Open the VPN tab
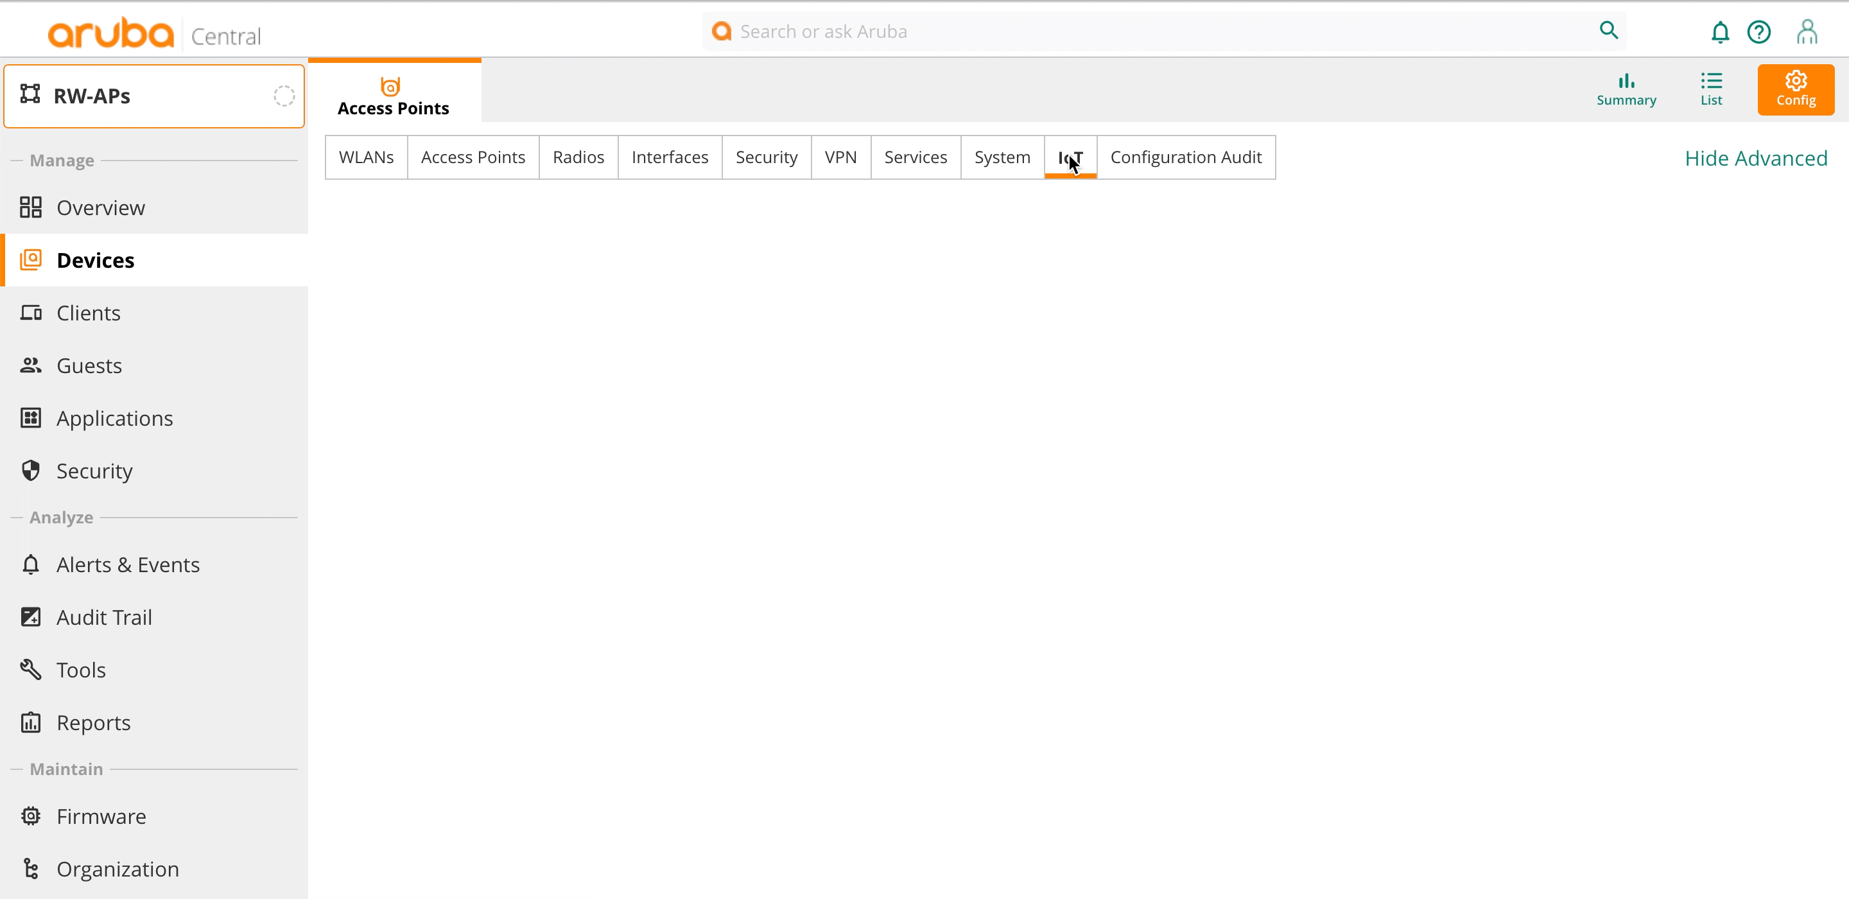 (x=840, y=157)
